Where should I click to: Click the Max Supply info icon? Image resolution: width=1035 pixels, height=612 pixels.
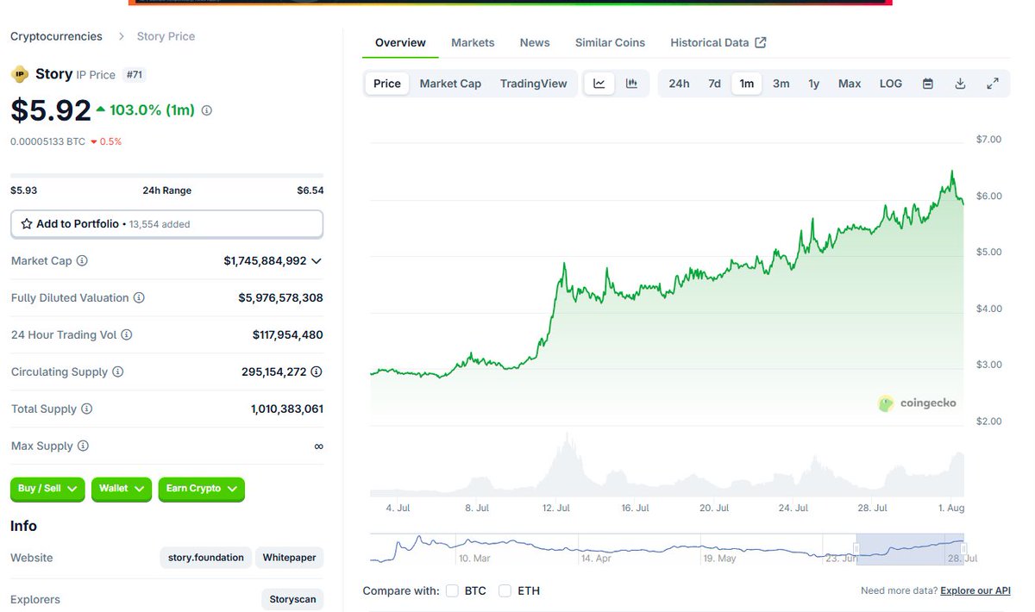pos(83,446)
